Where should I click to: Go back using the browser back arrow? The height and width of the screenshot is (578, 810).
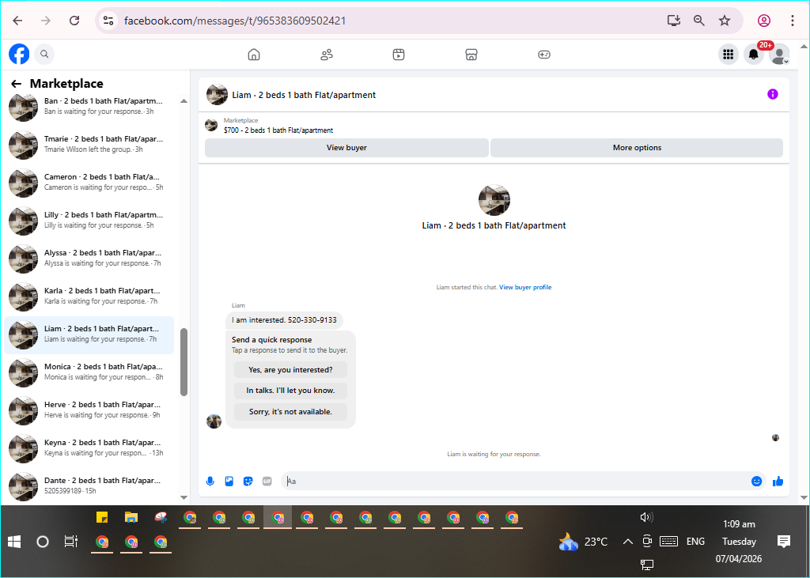(17, 21)
